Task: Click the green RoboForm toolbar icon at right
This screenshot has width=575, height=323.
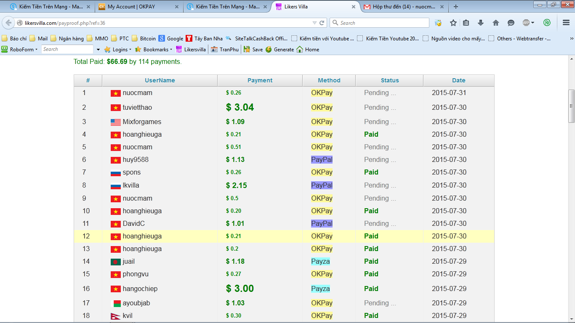Action: click(x=547, y=23)
